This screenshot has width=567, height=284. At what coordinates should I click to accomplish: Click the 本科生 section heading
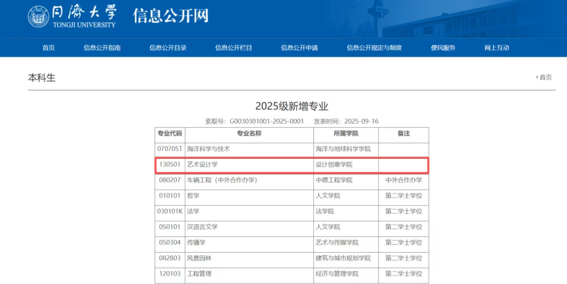pos(41,78)
